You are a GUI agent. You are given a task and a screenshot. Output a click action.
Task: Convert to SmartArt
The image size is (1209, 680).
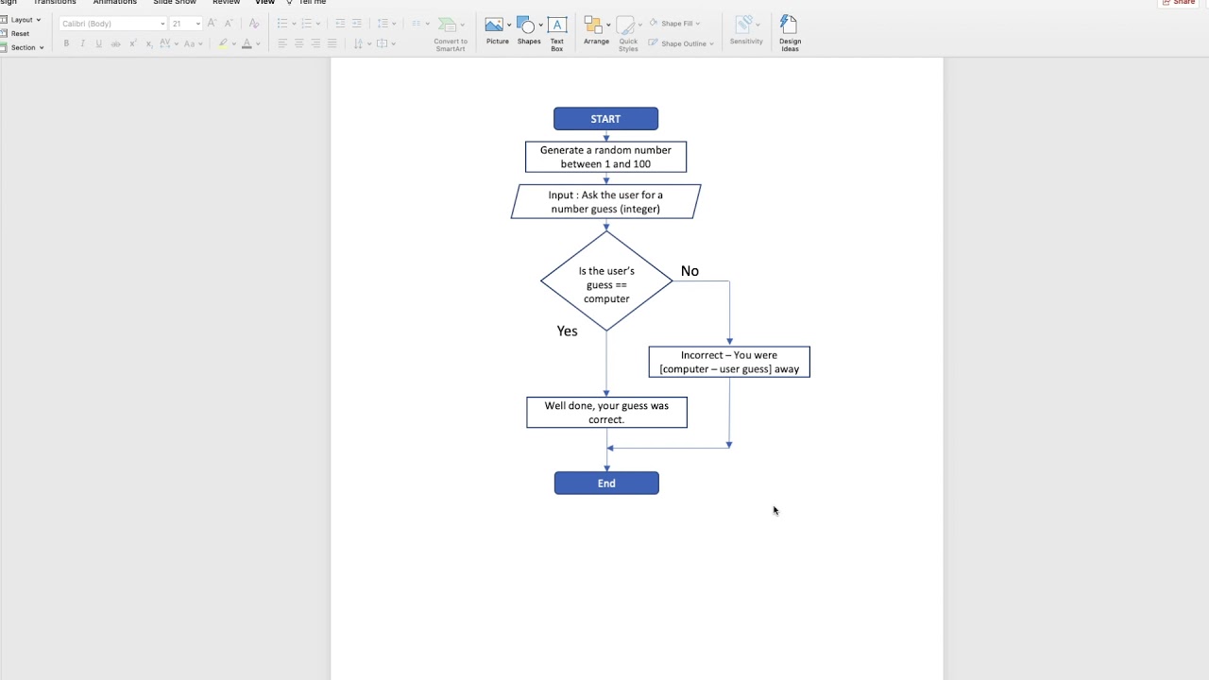(x=451, y=33)
